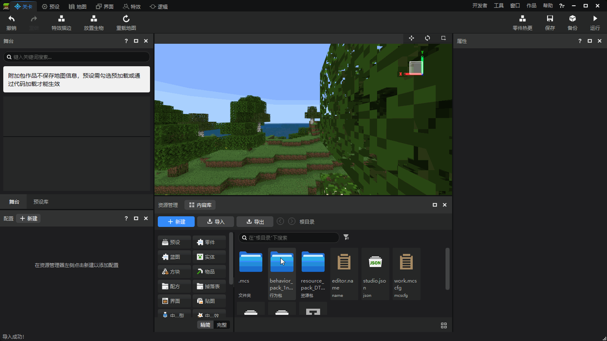The height and width of the screenshot is (341, 607).
Task: Click 新建 in the 配置 panel
Action: pyautogui.click(x=28, y=218)
